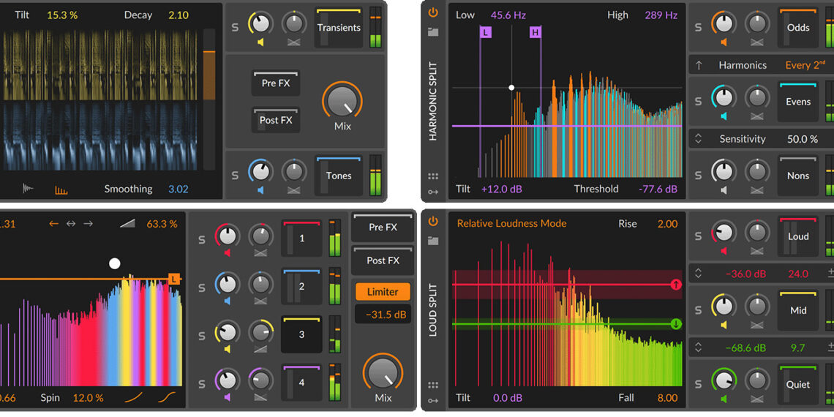
Task: Open the Harmonic Split preset folder icon
Action: pos(433,31)
